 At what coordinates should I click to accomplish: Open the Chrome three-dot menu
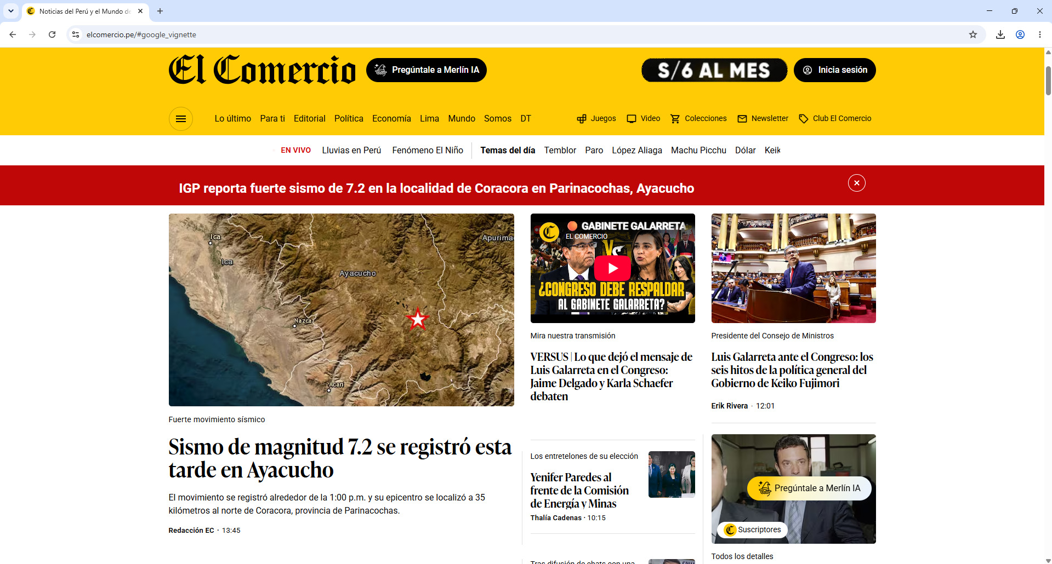coord(1040,34)
